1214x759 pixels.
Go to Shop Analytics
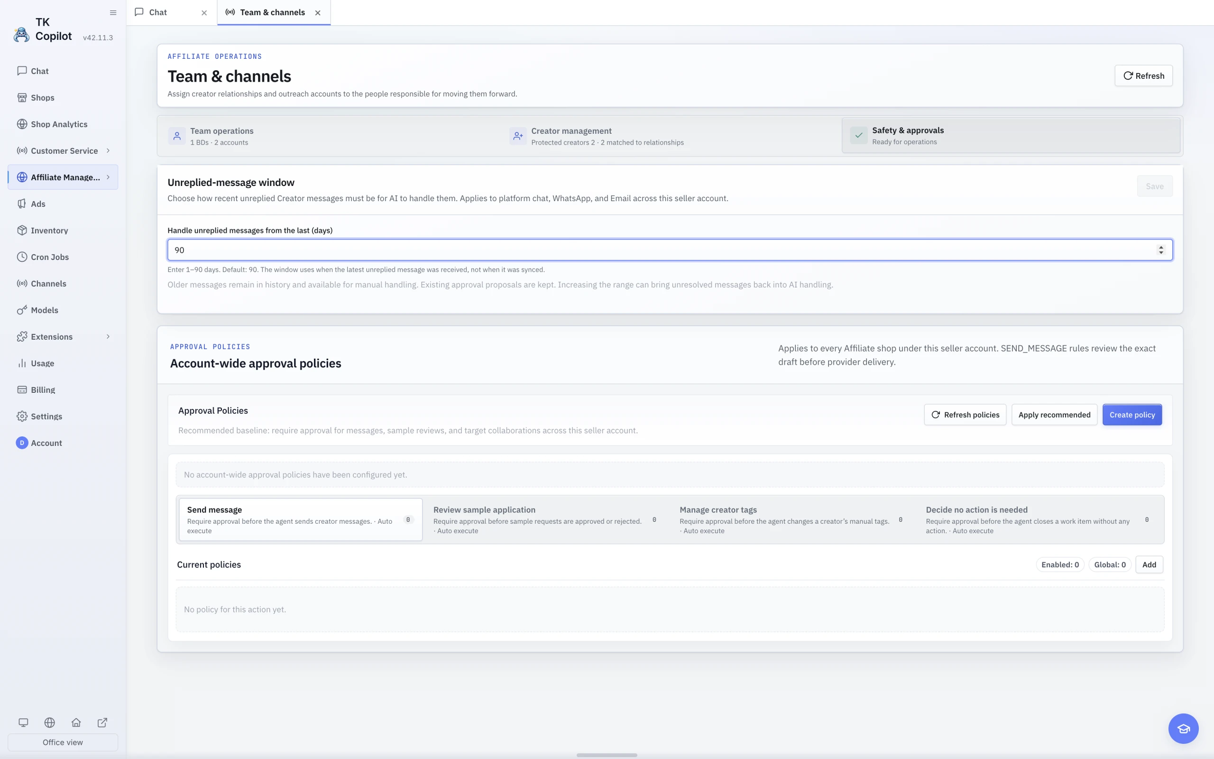click(63, 124)
